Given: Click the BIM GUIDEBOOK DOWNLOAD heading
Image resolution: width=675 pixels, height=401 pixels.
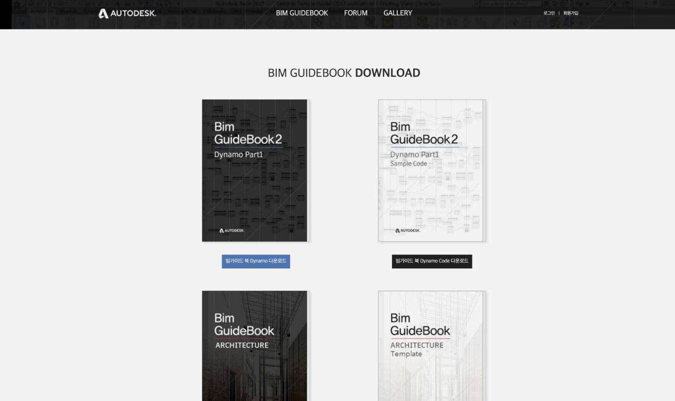Looking at the screenshot, I should coord(344,73).
